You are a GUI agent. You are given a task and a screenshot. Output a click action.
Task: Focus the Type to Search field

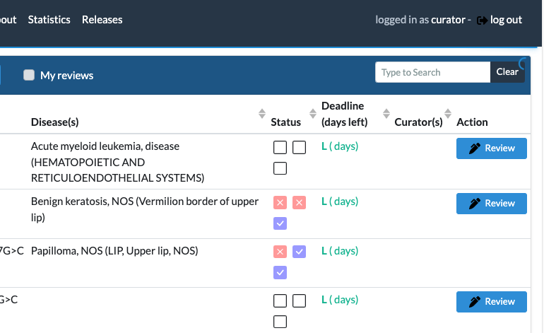432,72
